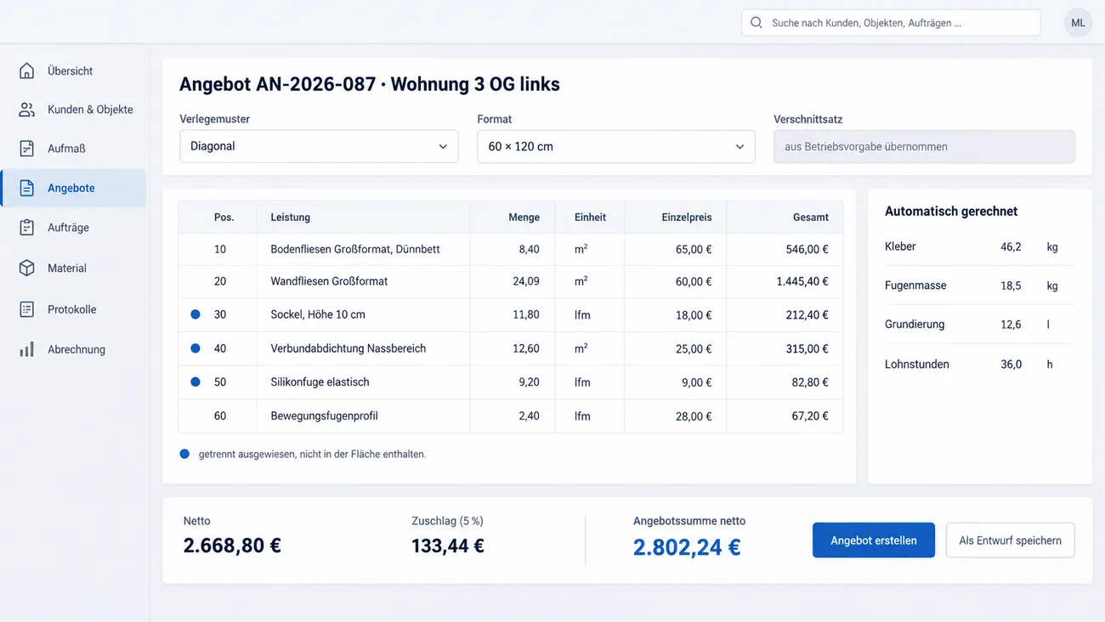Click the house icon next to Übersicht

click(27, 71)
